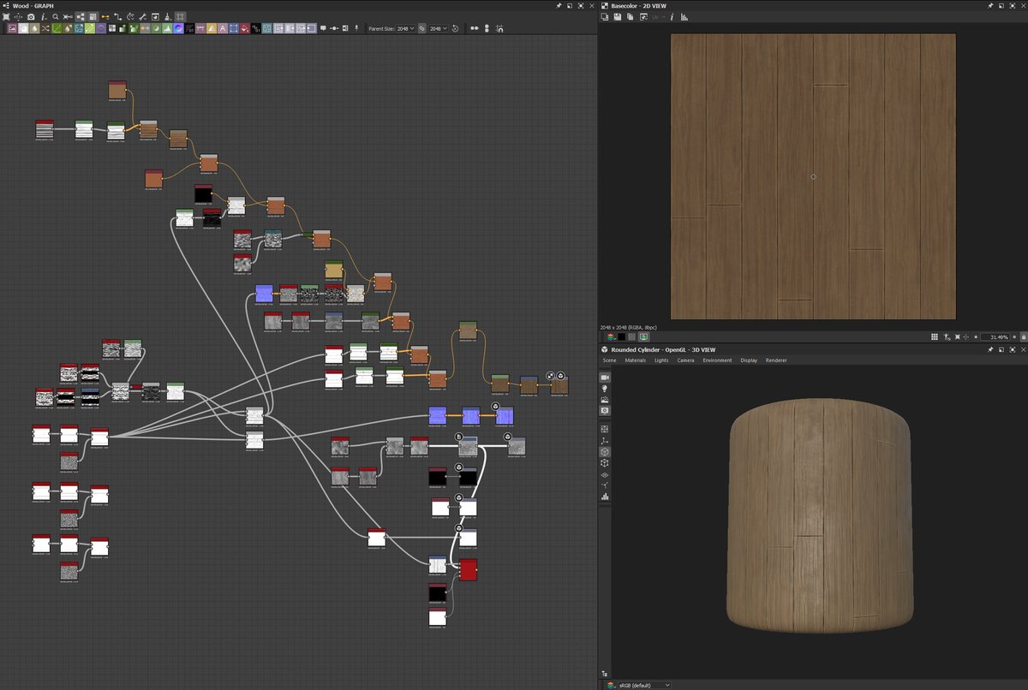Open the Renderer menu in 3D view

[x=776, y=360]
